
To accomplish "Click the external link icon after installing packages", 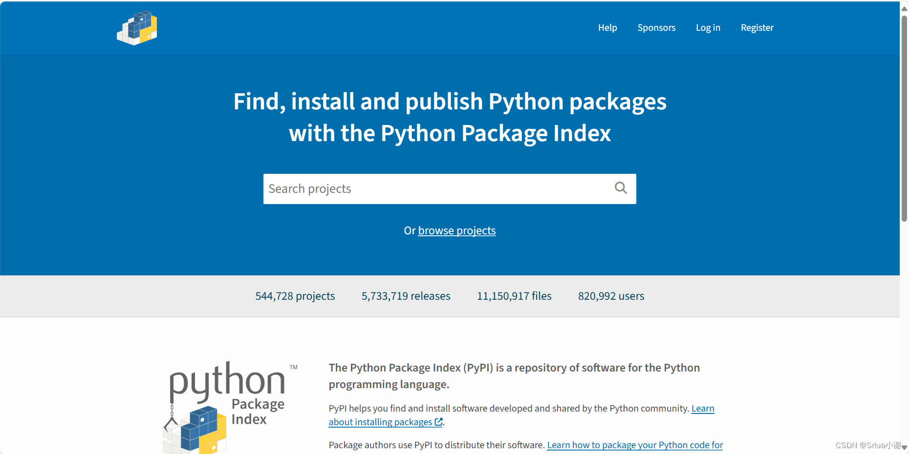I will (x=438, y=422).
